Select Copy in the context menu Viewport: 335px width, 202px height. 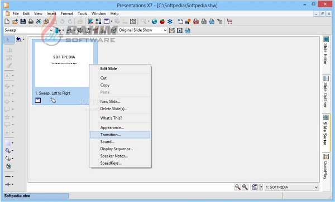120,85
